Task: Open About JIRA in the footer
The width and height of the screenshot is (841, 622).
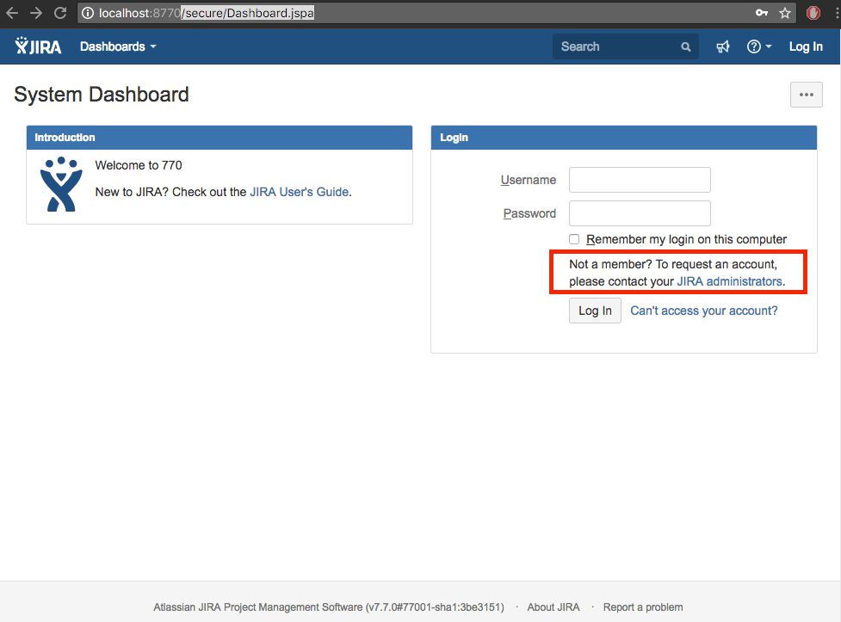Action: 553,607
